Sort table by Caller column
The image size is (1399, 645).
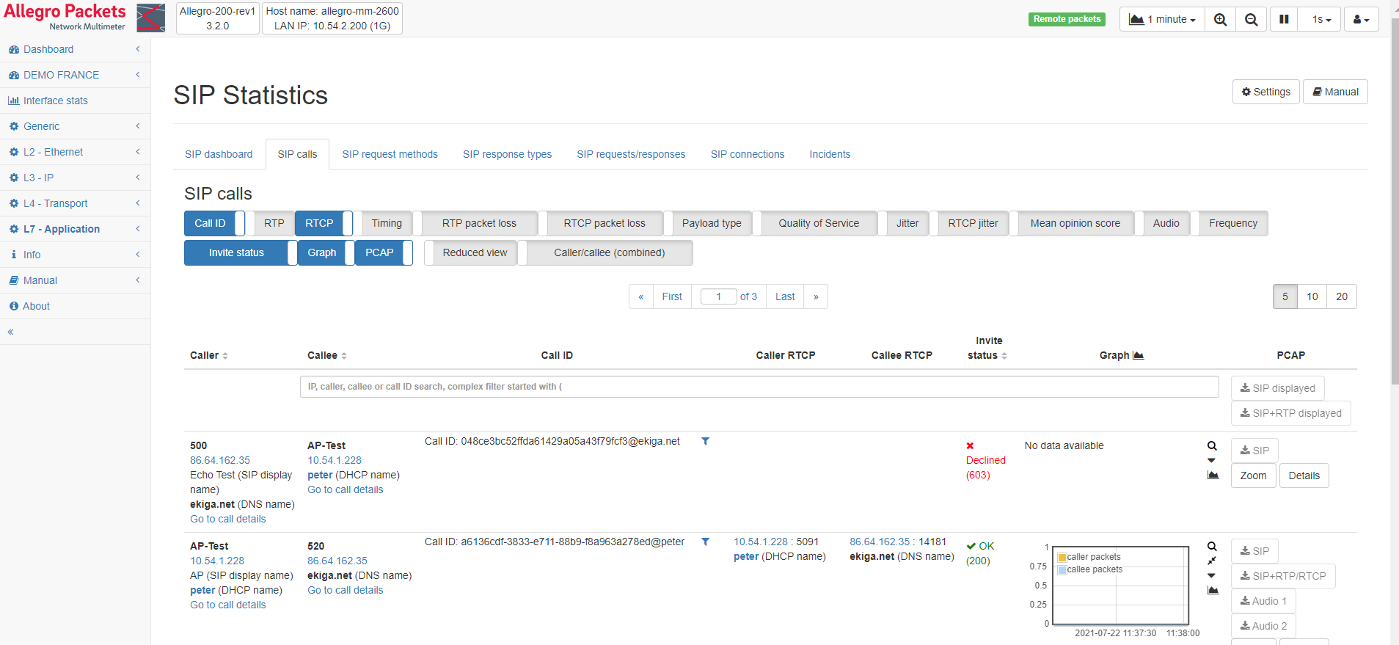click(209, 355)
